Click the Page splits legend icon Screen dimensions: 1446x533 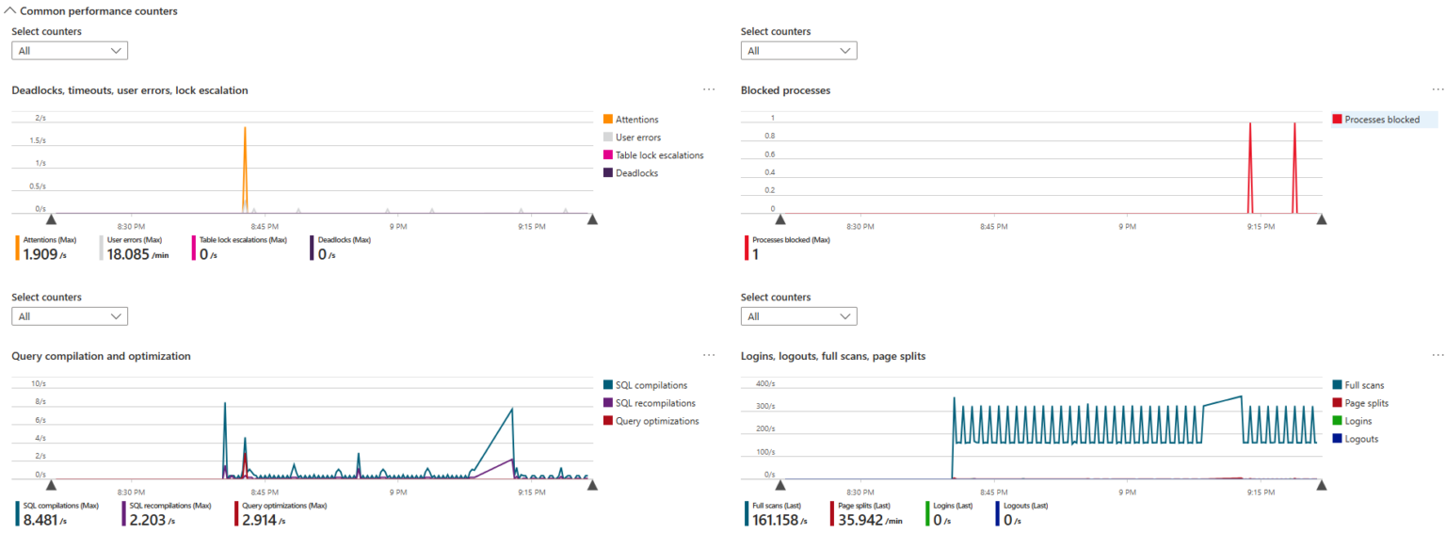[x=1337, y=403]
